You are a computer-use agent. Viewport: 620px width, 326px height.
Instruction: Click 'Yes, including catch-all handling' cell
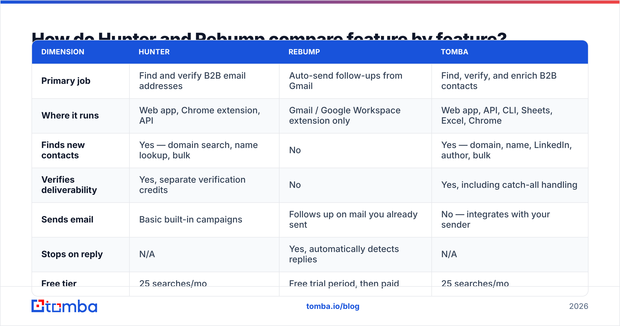coord(509,185)
